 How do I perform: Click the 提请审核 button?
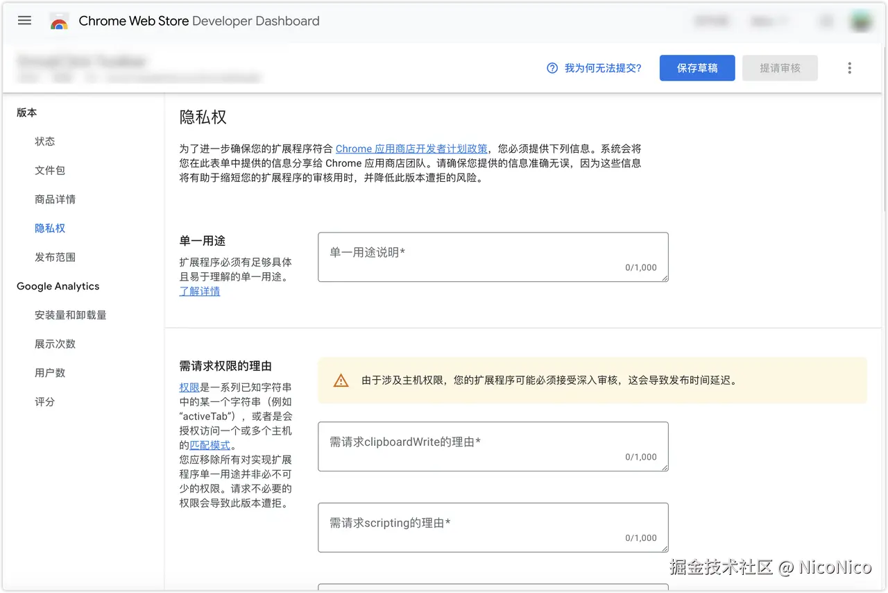(780, 68)
